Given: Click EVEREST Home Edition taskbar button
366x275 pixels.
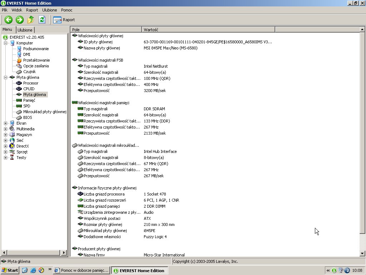Looking at the screenshot, I should pyautogui.click(x=139, y=271).
